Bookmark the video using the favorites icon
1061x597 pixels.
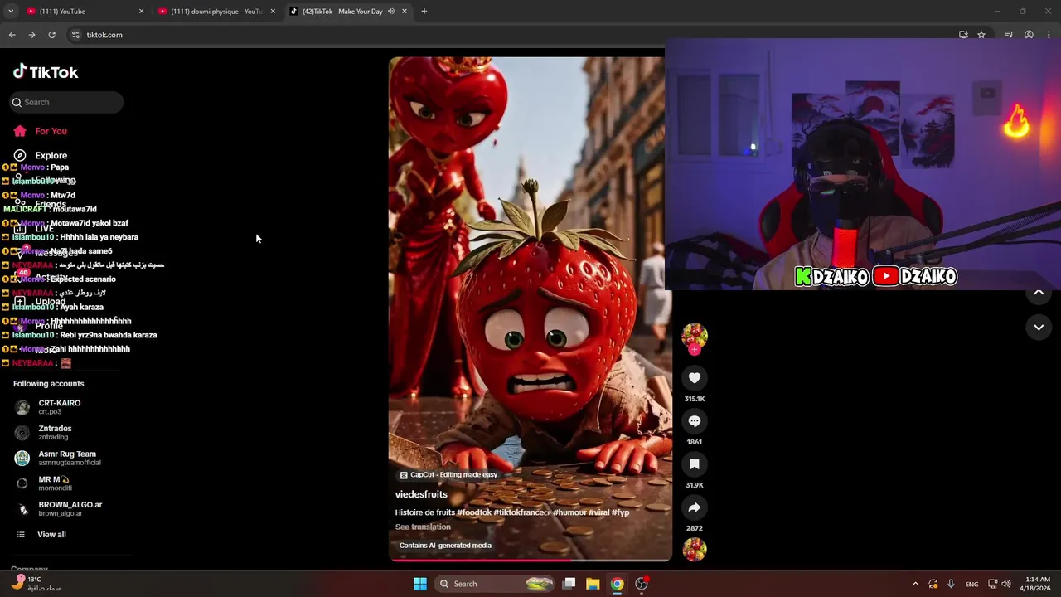tap(695, 464)
